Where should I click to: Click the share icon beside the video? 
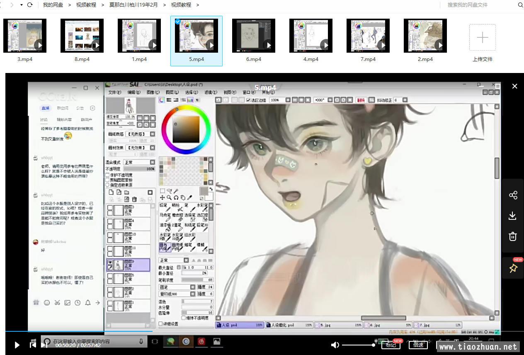tap(513, 195)
